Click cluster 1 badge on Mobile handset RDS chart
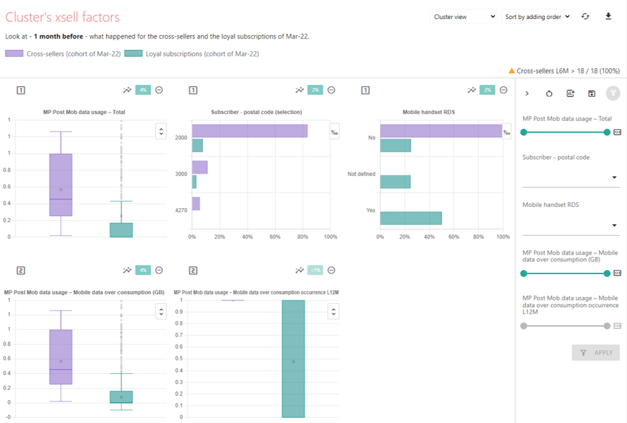This screenshot has width=627, height=423. [x=365, y=90]
